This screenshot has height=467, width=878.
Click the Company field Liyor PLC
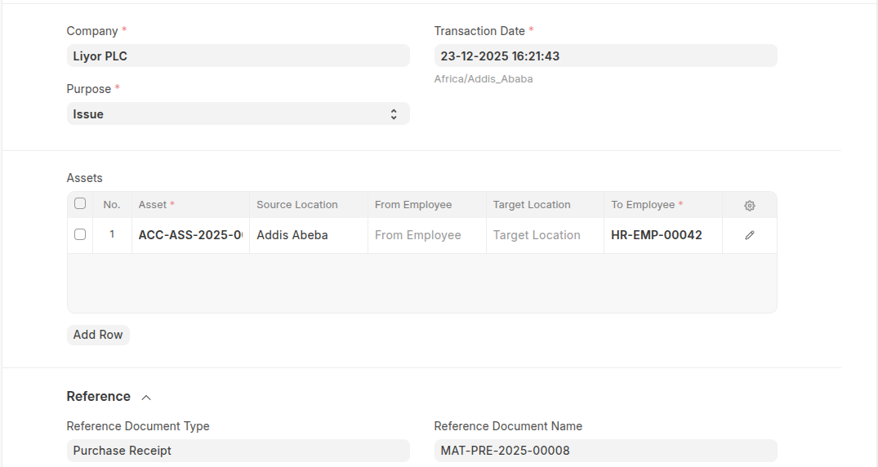click(x=238, y=56)
